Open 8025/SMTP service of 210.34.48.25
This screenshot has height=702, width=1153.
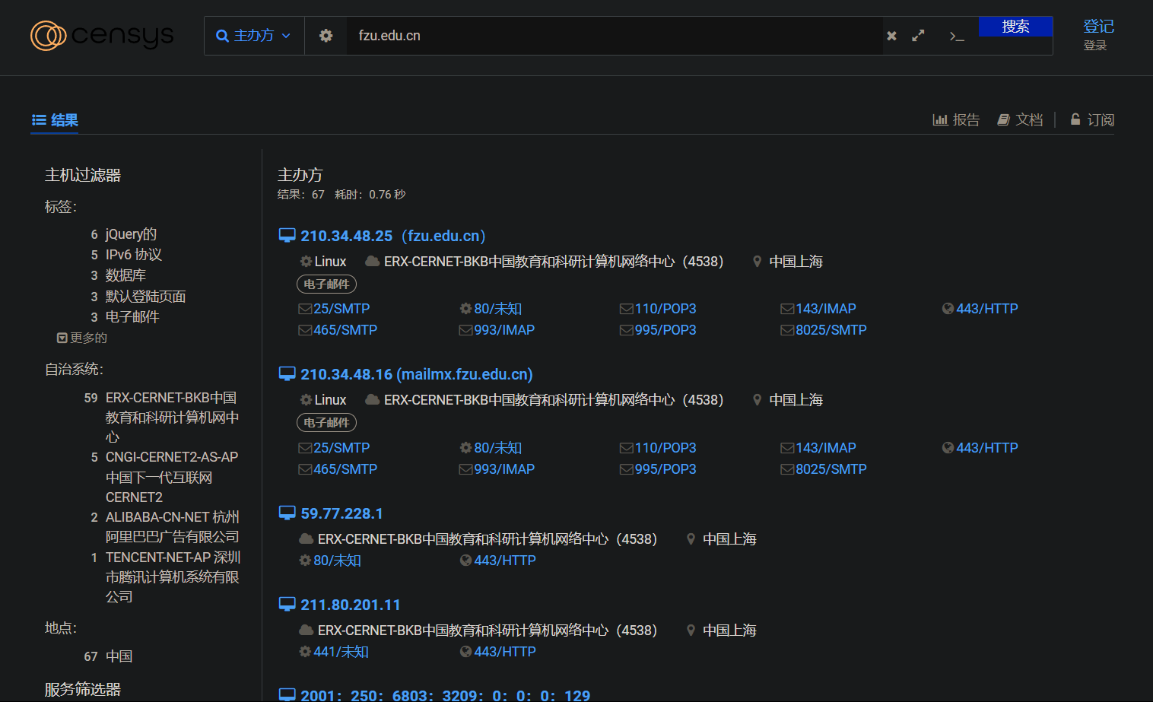tap(824, 330)
